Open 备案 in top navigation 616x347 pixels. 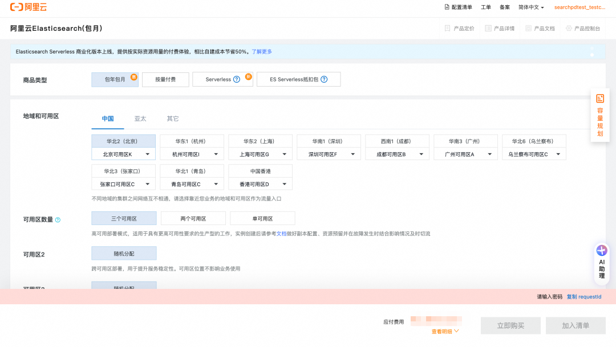504,7
